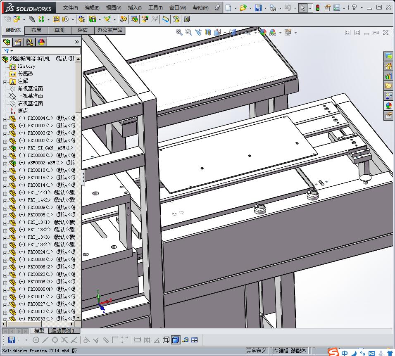
Task: Open the DisplayManager tab icon
Action: point(41,42)
